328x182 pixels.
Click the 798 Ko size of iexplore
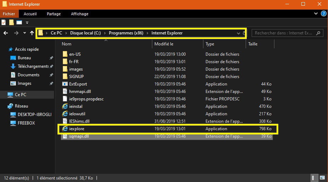click(265, 129)
